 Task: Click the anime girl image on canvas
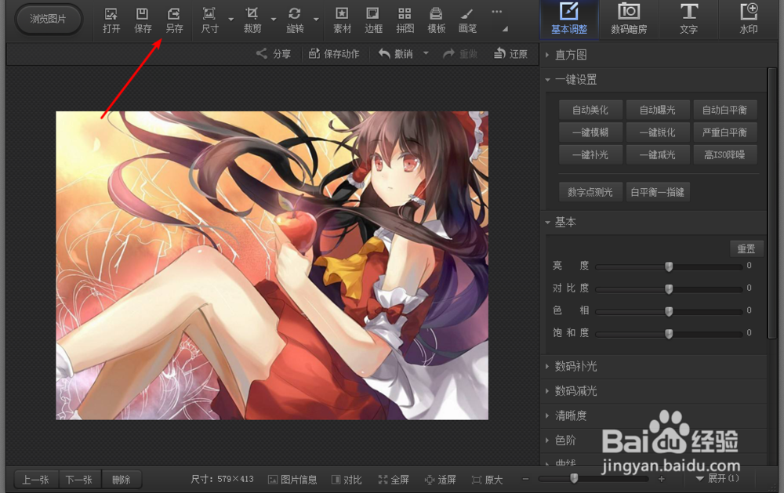[x=272, y=266]
